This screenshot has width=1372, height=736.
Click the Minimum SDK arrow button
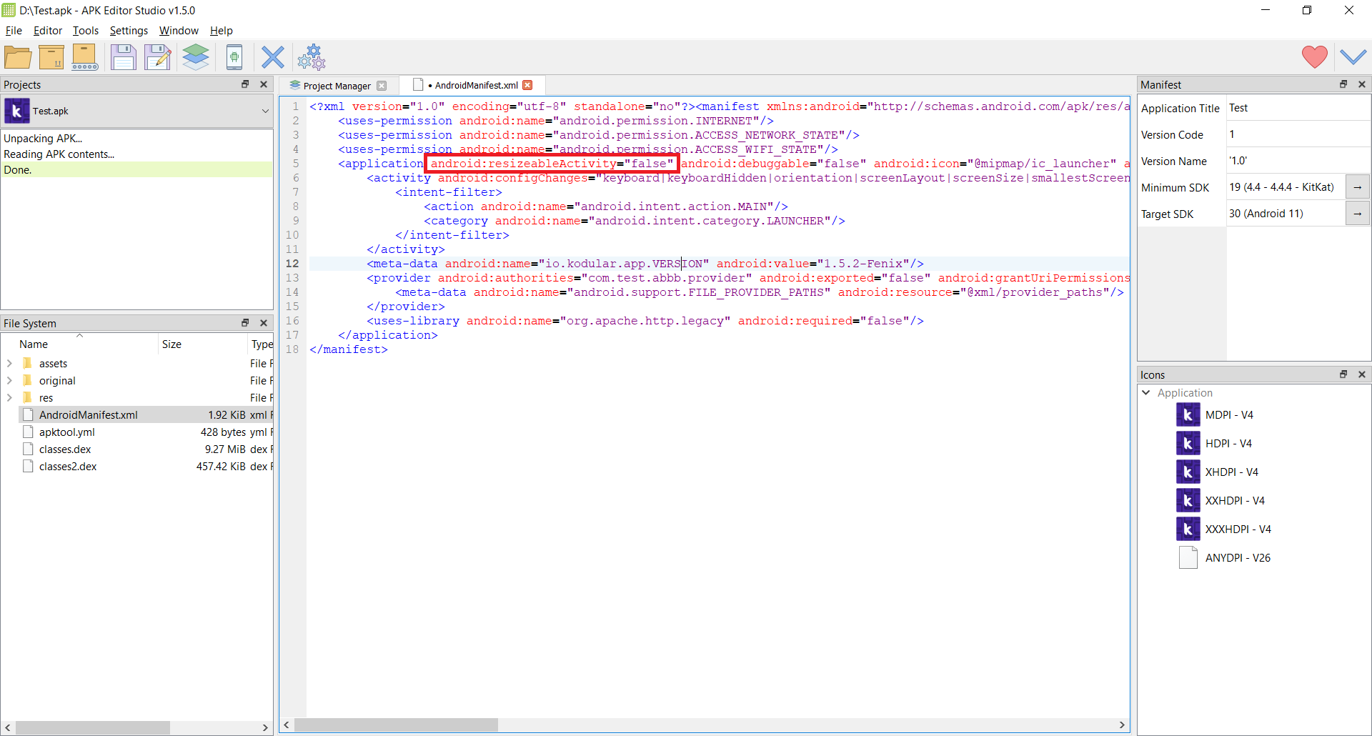1357,187
